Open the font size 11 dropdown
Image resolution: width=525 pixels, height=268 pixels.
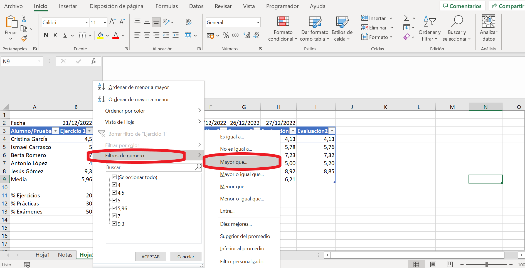click(105, 22)
